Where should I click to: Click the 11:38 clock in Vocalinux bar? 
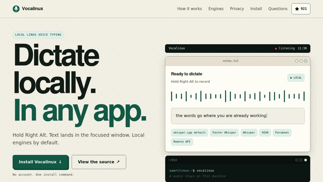(302, 48)
